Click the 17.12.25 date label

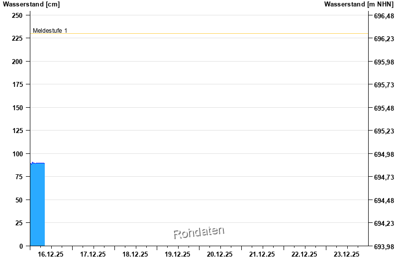(x=93, y=254)
